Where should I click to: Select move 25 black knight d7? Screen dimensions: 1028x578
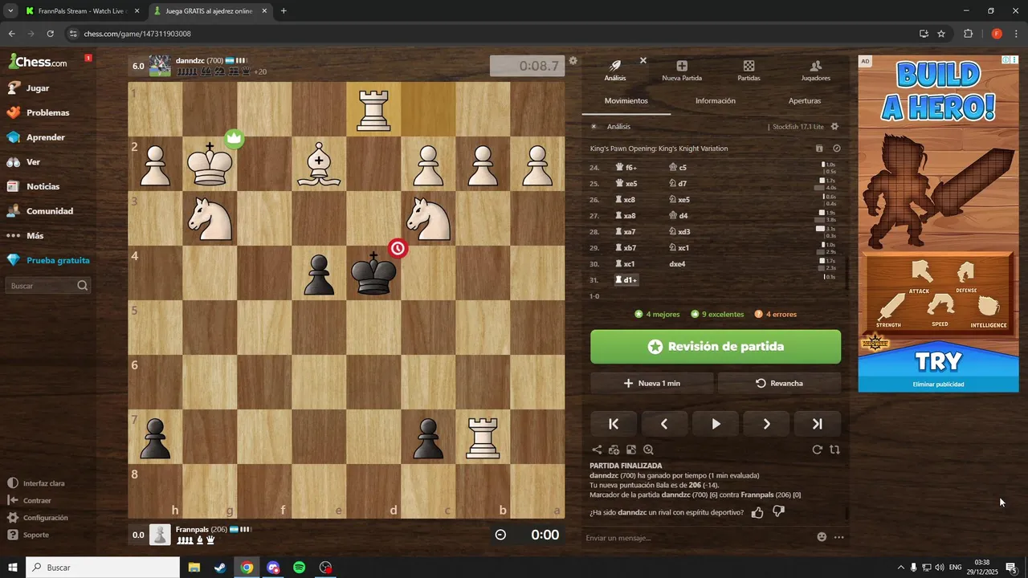point(678,184)
